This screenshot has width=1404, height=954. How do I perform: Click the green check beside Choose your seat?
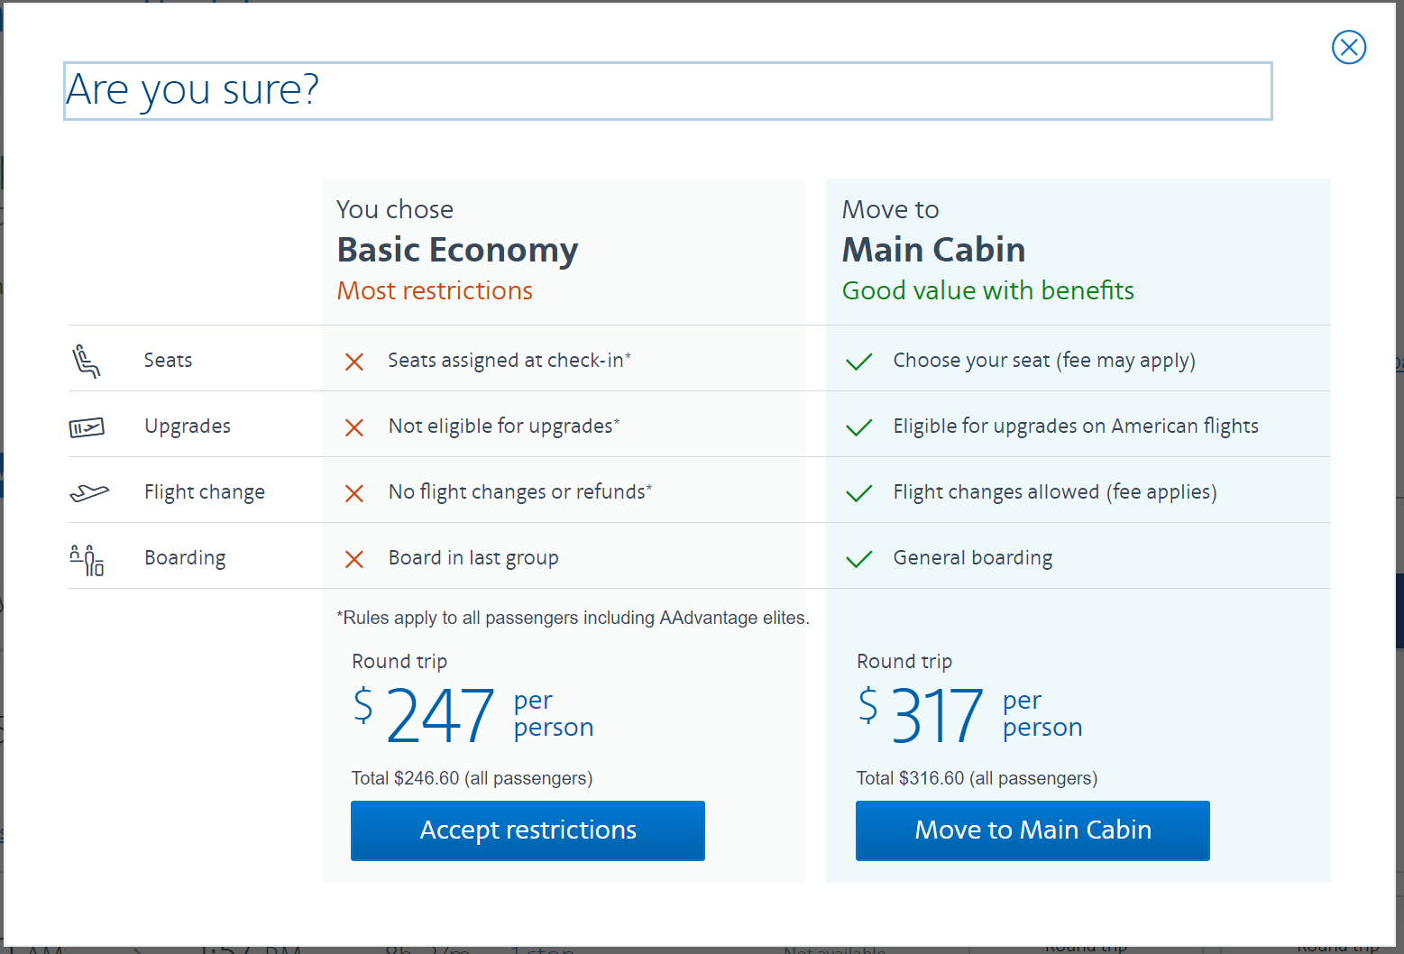point(858,362)
